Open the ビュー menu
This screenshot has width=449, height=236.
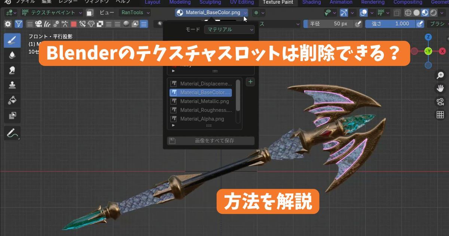coord(107,13)
